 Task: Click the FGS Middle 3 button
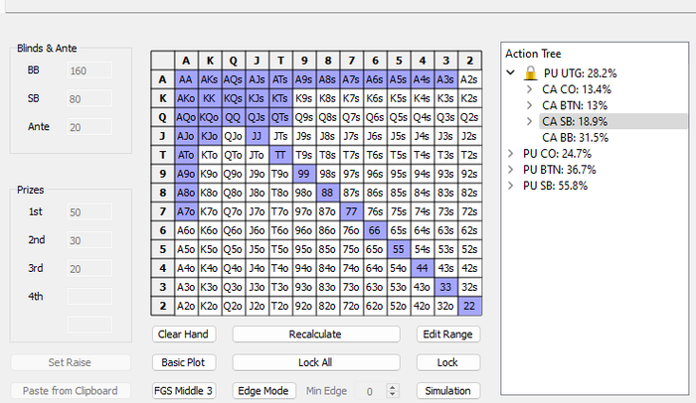click(184, 391)
